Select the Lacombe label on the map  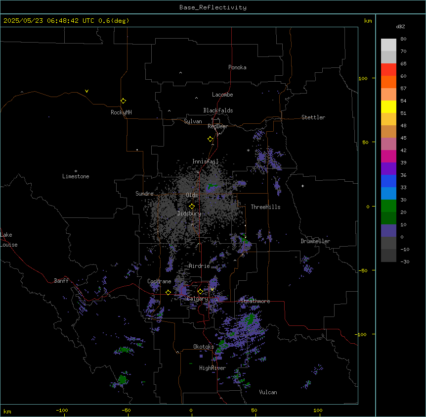click(x=222, y=95)
